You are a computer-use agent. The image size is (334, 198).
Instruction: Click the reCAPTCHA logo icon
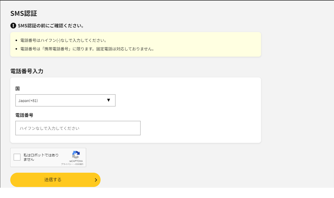(x=76, y=155)
